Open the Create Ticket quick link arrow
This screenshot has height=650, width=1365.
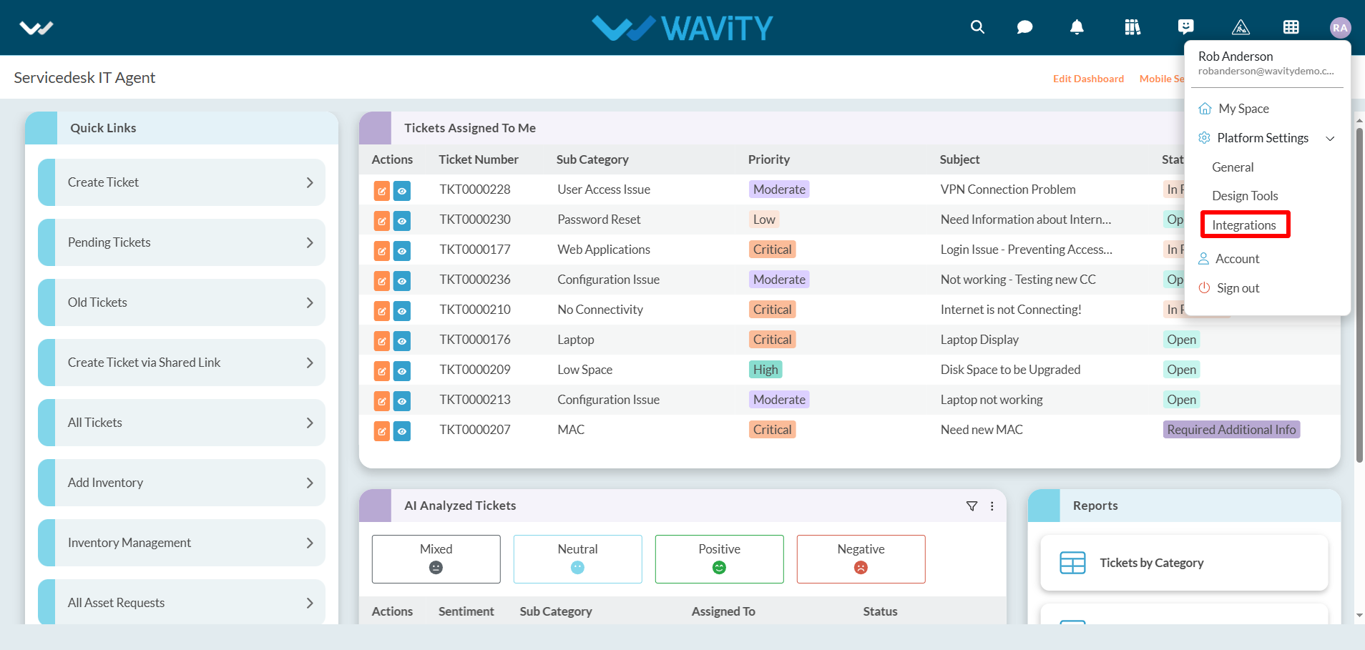click(x=310, y=182)
